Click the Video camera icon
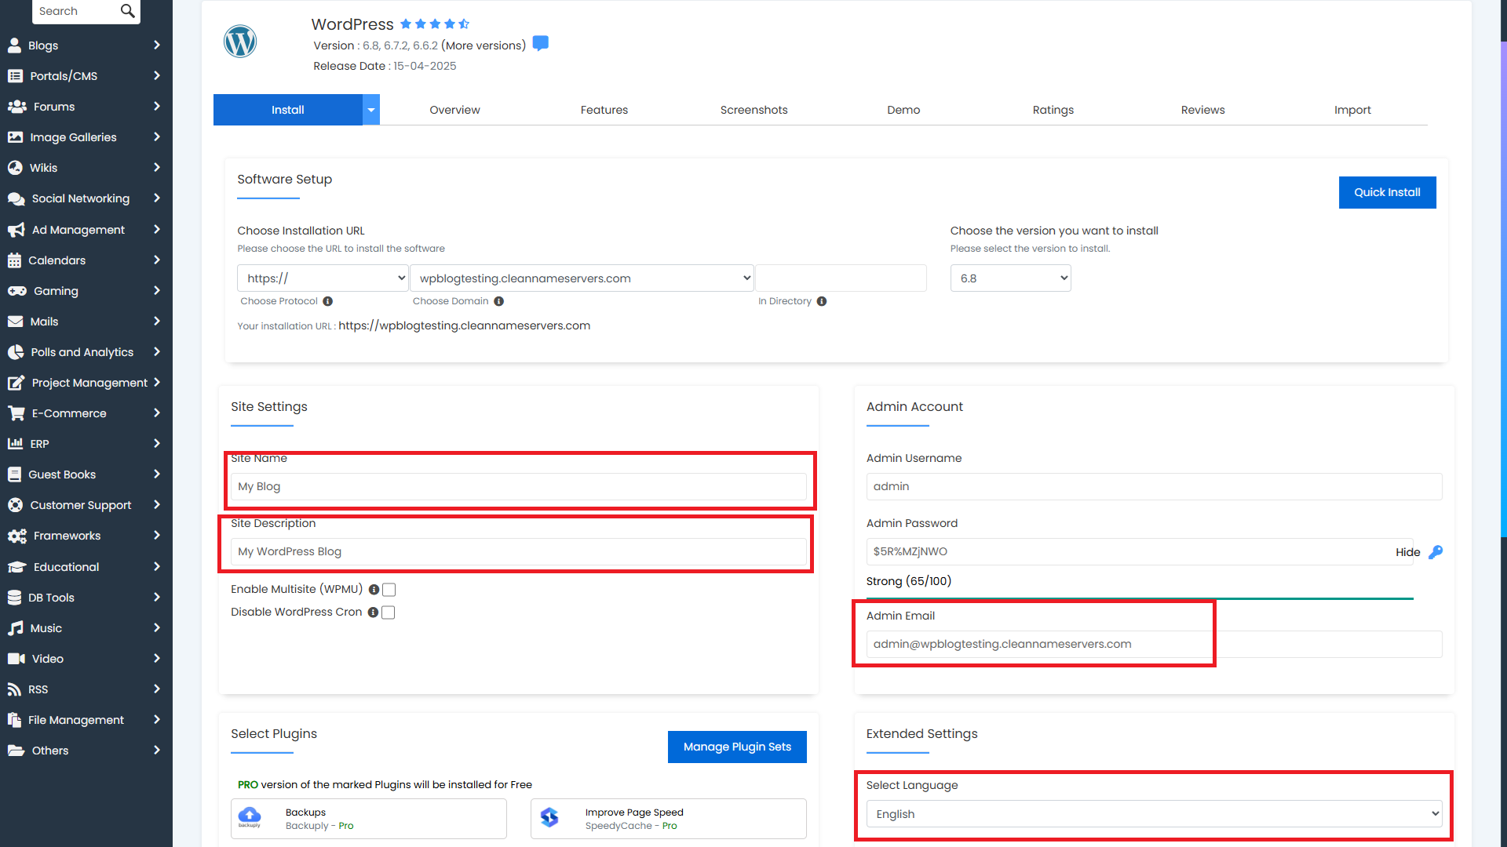The image size is (1507, 847). (16, 659)
